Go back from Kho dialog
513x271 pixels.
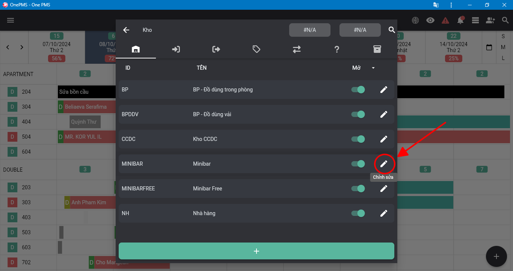[126, 30]
